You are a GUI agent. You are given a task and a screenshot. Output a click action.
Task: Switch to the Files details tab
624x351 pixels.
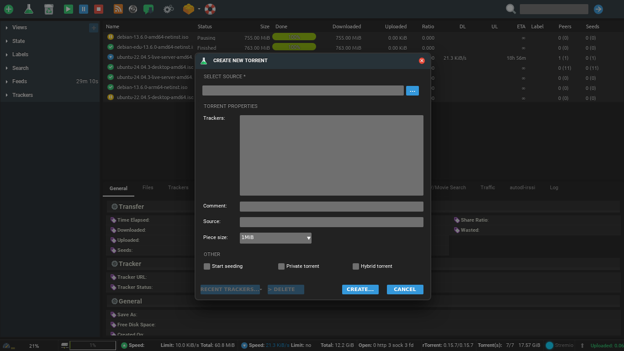(x=148, y=187)
